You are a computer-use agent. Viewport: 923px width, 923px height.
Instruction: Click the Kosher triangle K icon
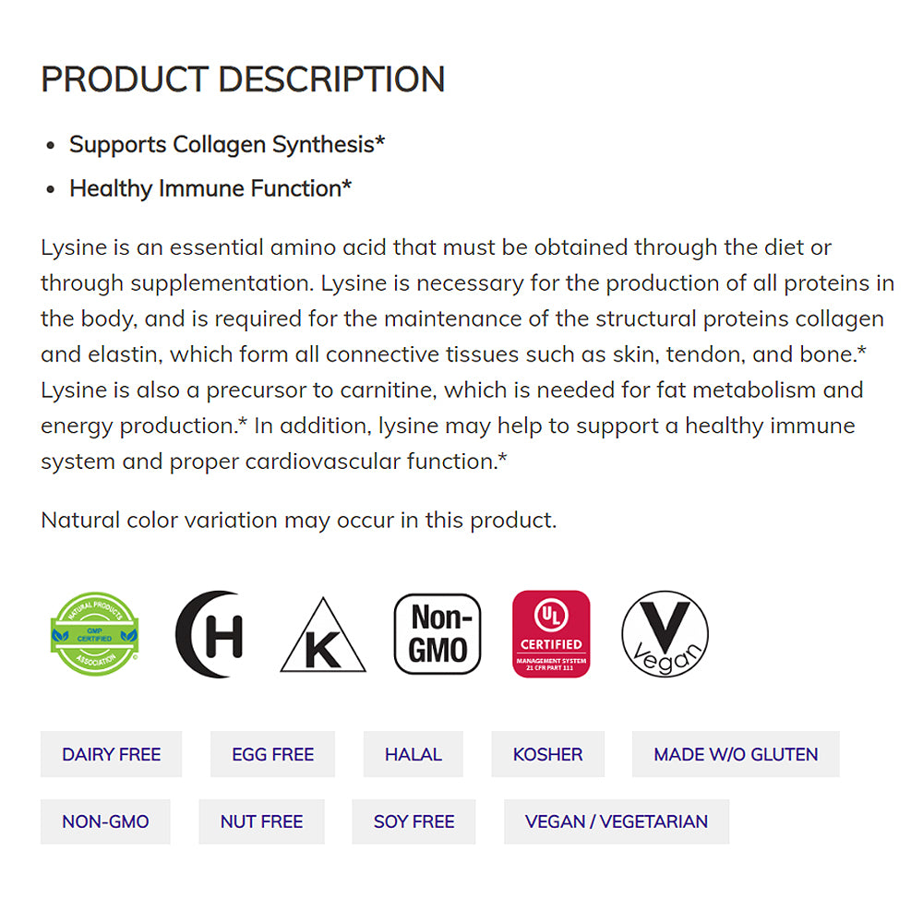(x=323, y=637)
